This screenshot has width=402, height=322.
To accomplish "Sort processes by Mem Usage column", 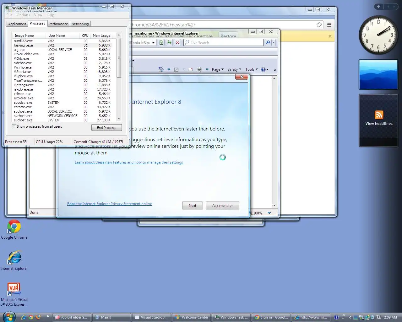I will pyautogui.click(x=101, y=36).
